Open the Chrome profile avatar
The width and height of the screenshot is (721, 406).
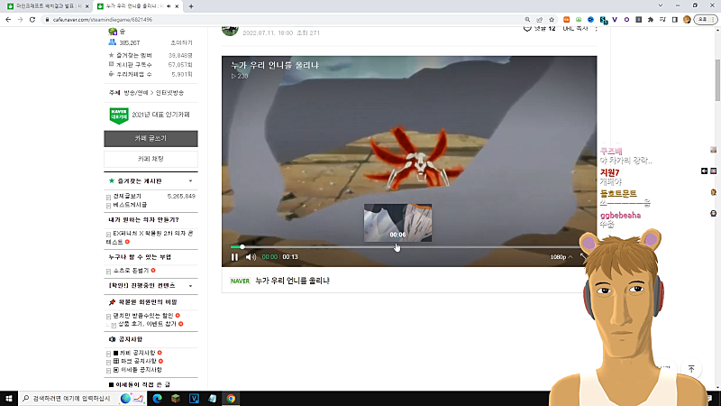tap(687, 19)
